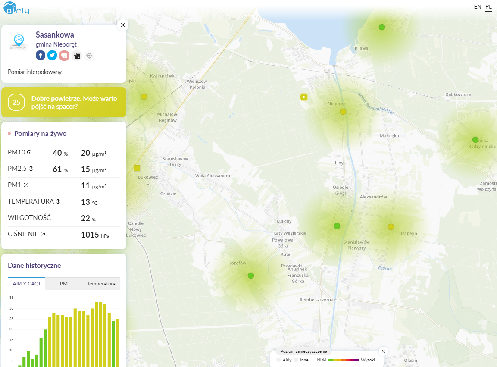Add Sasankowa to favorites with heart icon
The image size is (497, 367).
(x=64, y=56)
